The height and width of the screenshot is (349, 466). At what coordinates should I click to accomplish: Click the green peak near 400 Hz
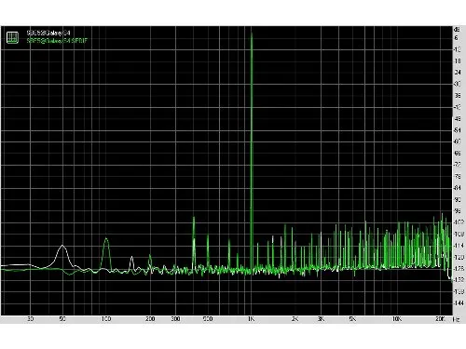(x=194, y=218)
